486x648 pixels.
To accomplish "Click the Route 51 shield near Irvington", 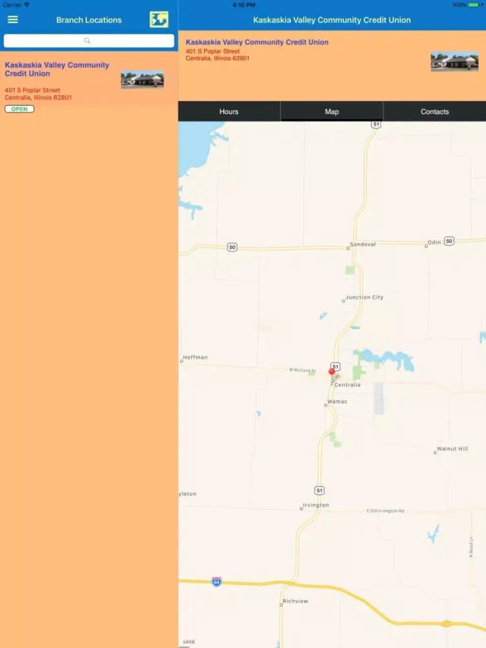I will (x=319, y=491).
